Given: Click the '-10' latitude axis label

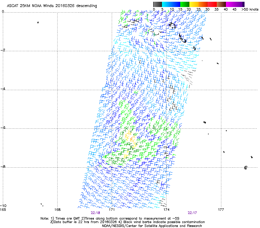Looking at the screenshot, I should click(x=3, y=206).
